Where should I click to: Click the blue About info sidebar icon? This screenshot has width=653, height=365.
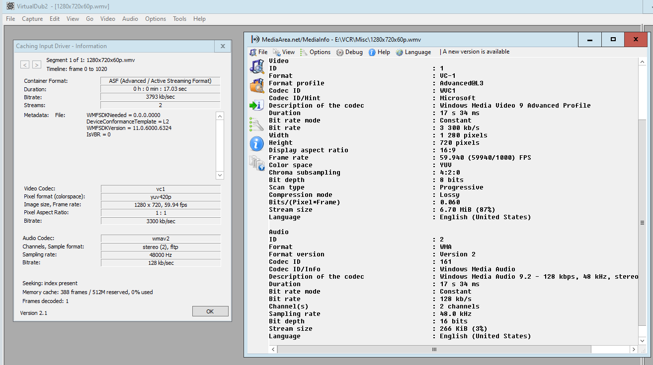[x=257, y=144]
